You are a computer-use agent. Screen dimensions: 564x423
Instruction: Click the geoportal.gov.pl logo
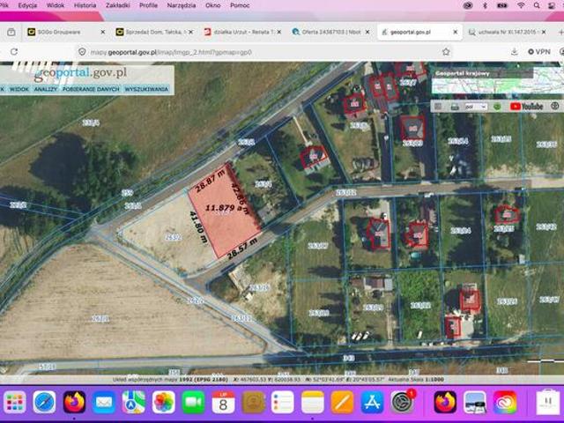80,73
